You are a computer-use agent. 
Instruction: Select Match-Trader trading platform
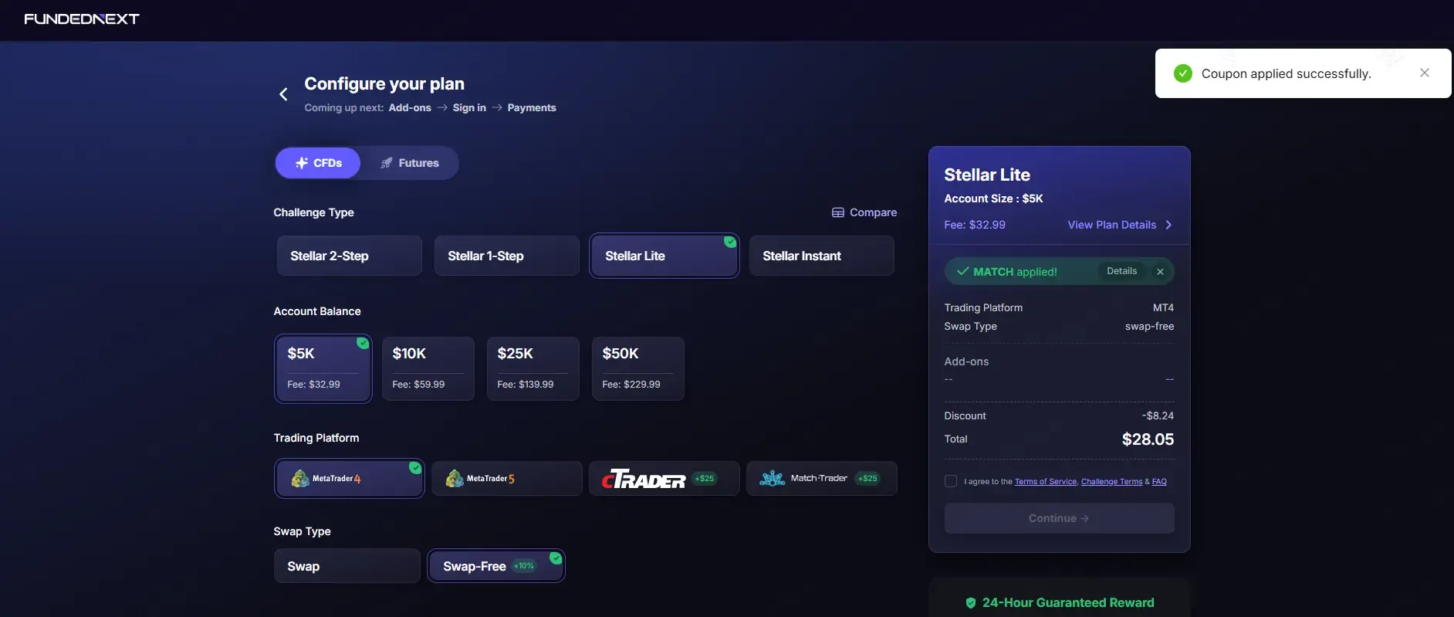point(822,479)
